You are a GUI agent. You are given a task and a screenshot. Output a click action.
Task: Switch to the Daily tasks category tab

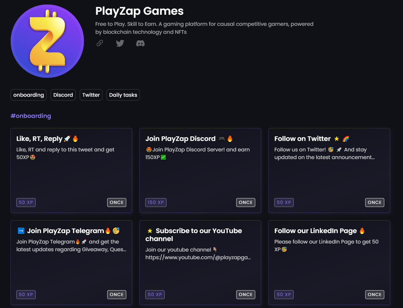click(123, 95)
